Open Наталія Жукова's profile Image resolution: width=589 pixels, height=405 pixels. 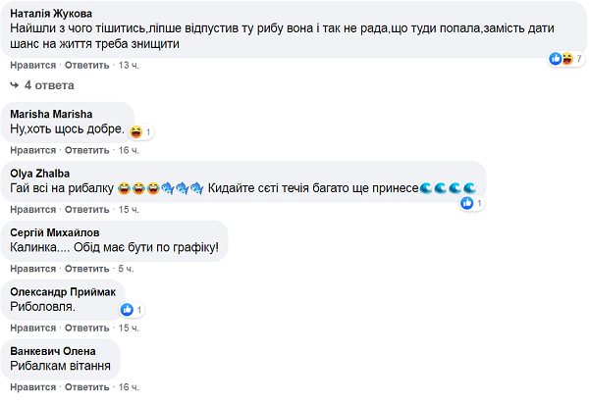51,15
